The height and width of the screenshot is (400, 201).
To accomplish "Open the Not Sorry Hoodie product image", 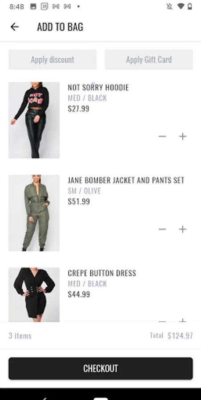I will pyautogui.click(x=34, y=120).
